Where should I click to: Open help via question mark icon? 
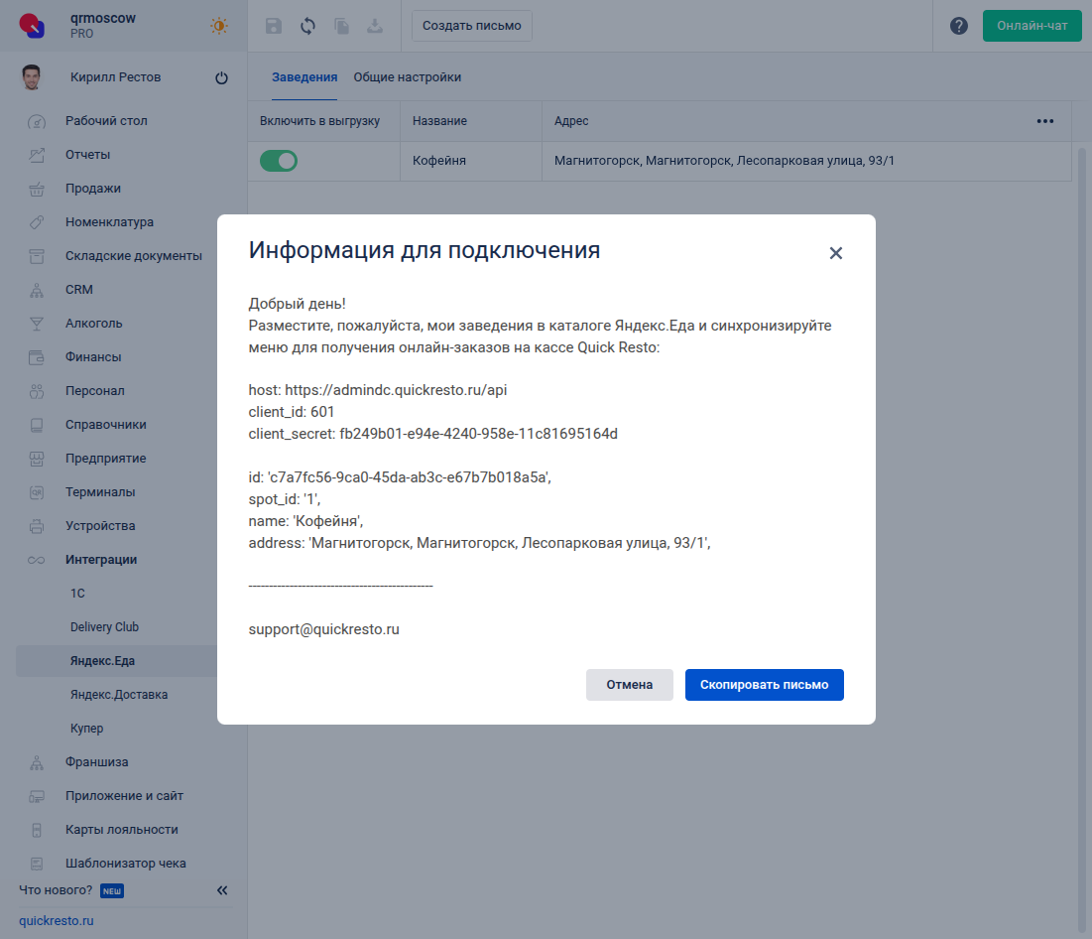(x=958, y=26)
